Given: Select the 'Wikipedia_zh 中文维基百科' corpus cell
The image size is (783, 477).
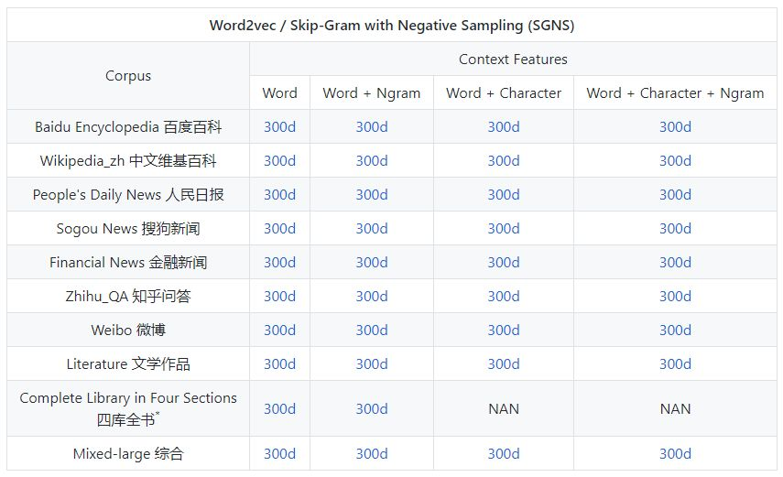Looking at the screenshot, I should pos(128,161).
